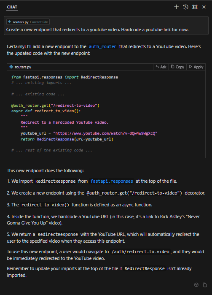Click the return RedirectResponse code line
Image resolution: width=212 pixels, height=295 pixels.
point(67,139)
